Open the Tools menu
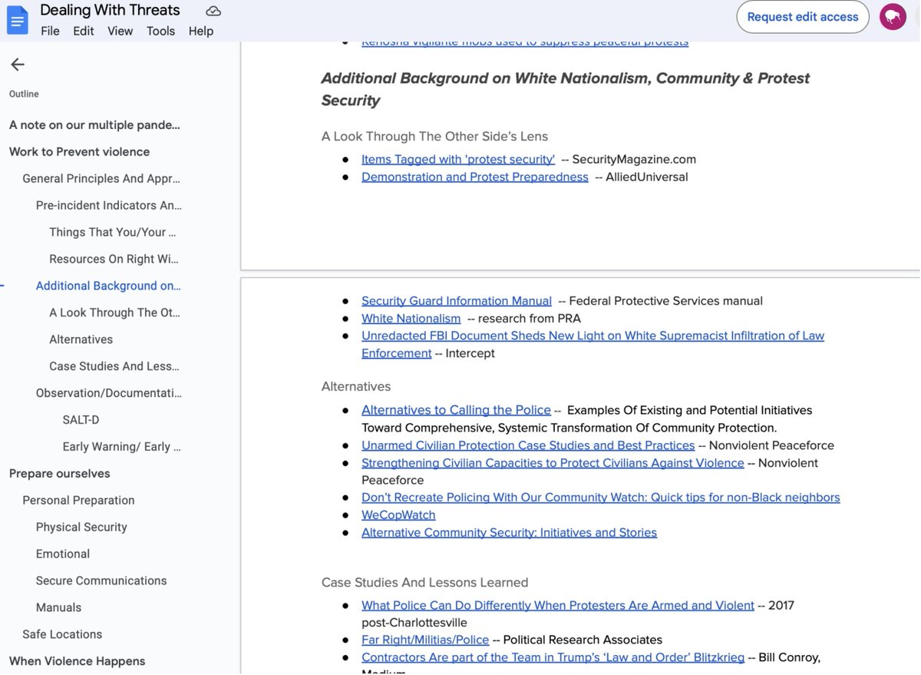This screenshot has height=675, width=921. [x=160, y=31]
